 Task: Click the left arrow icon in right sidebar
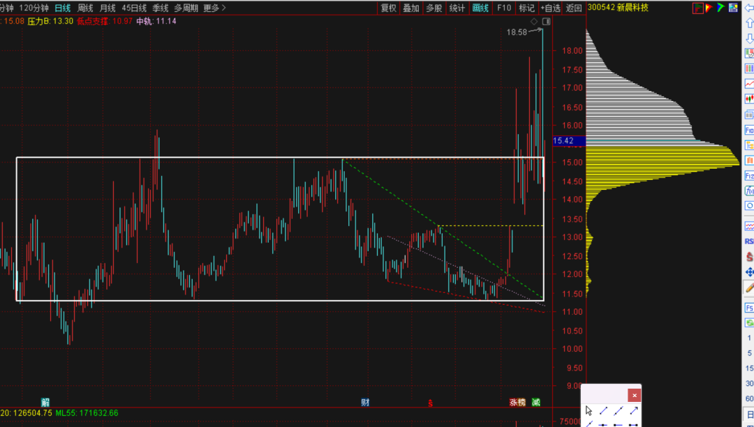click(x=749, y=8)
